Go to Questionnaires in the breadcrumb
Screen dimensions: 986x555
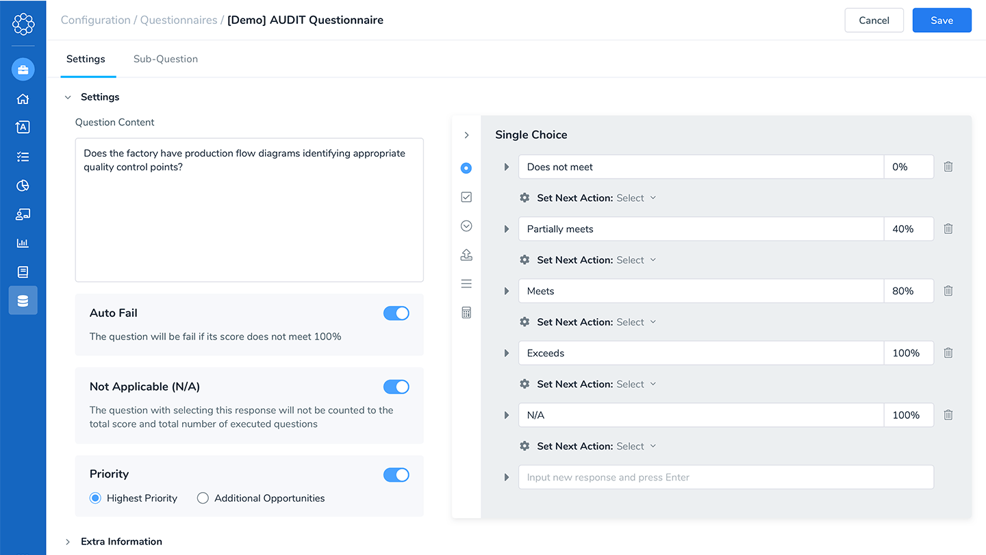click(179, 20)
